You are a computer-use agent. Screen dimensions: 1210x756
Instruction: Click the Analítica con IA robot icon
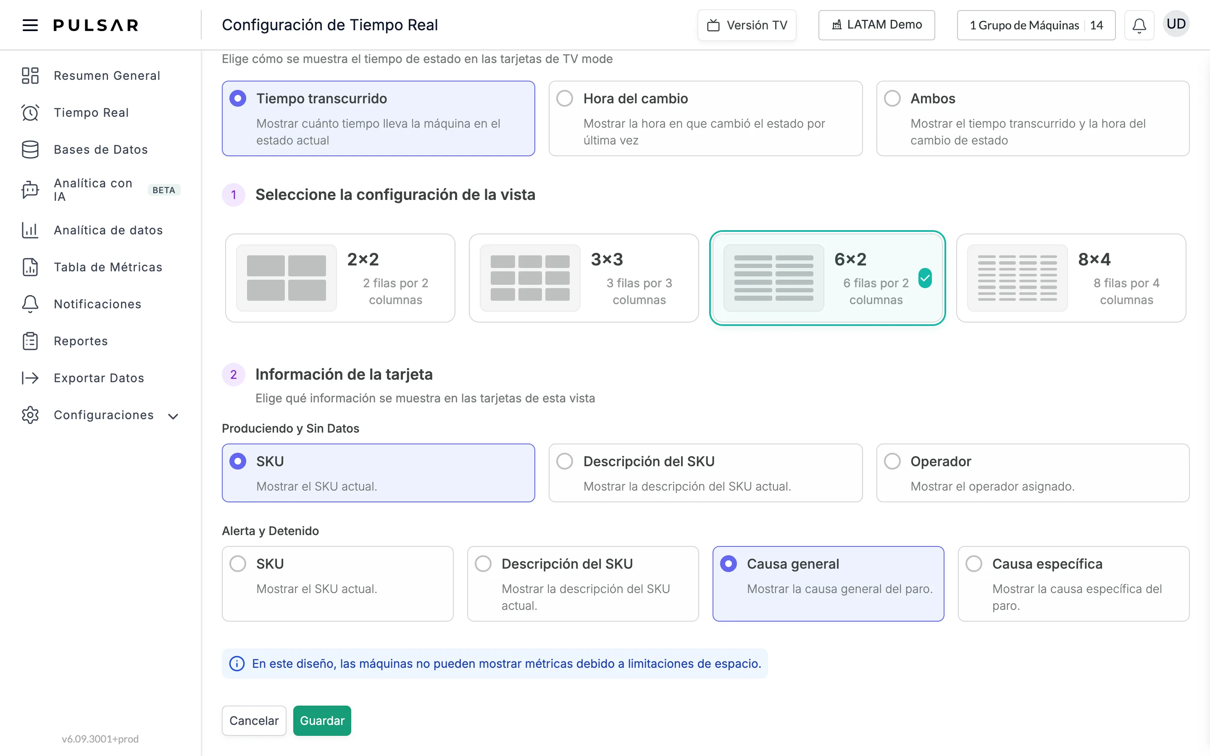30,190
